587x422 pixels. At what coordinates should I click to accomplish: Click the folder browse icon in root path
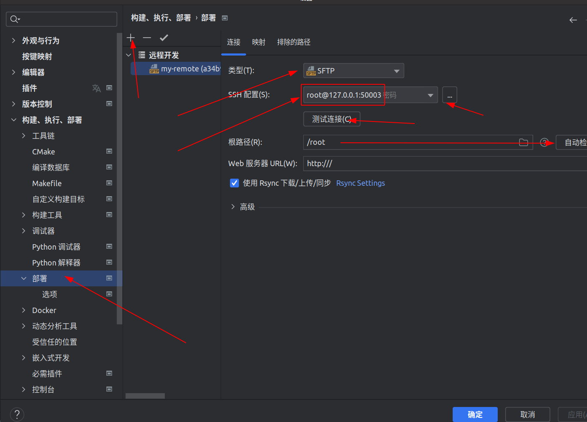[x=523, y=143]
